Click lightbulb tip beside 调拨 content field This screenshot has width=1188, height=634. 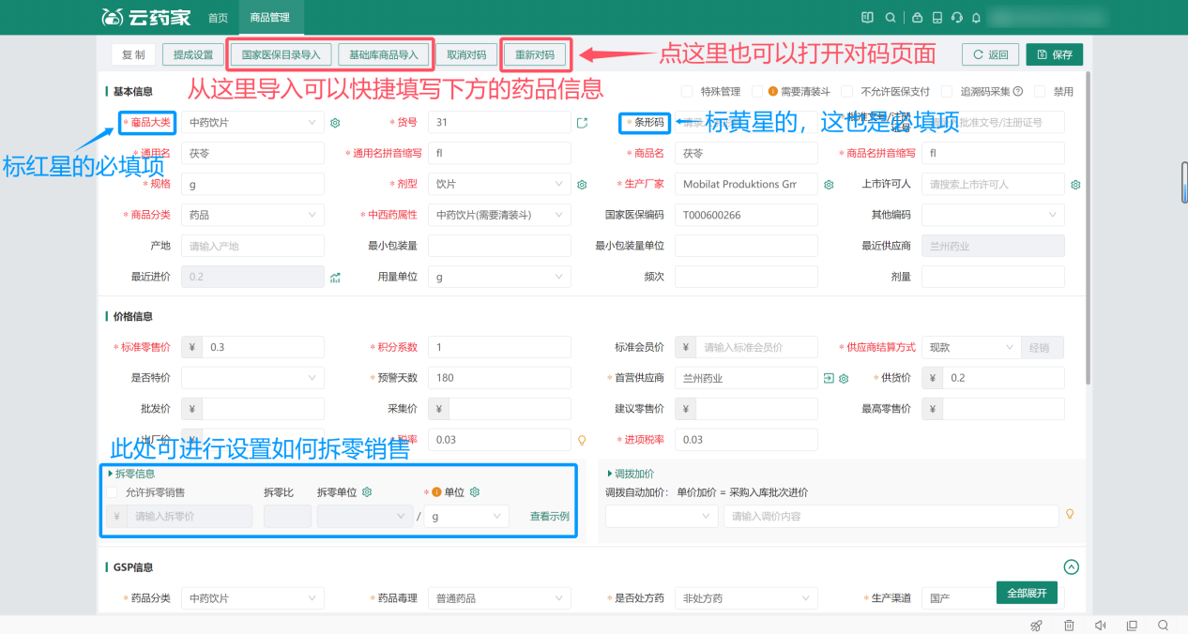pos(1069,514)
